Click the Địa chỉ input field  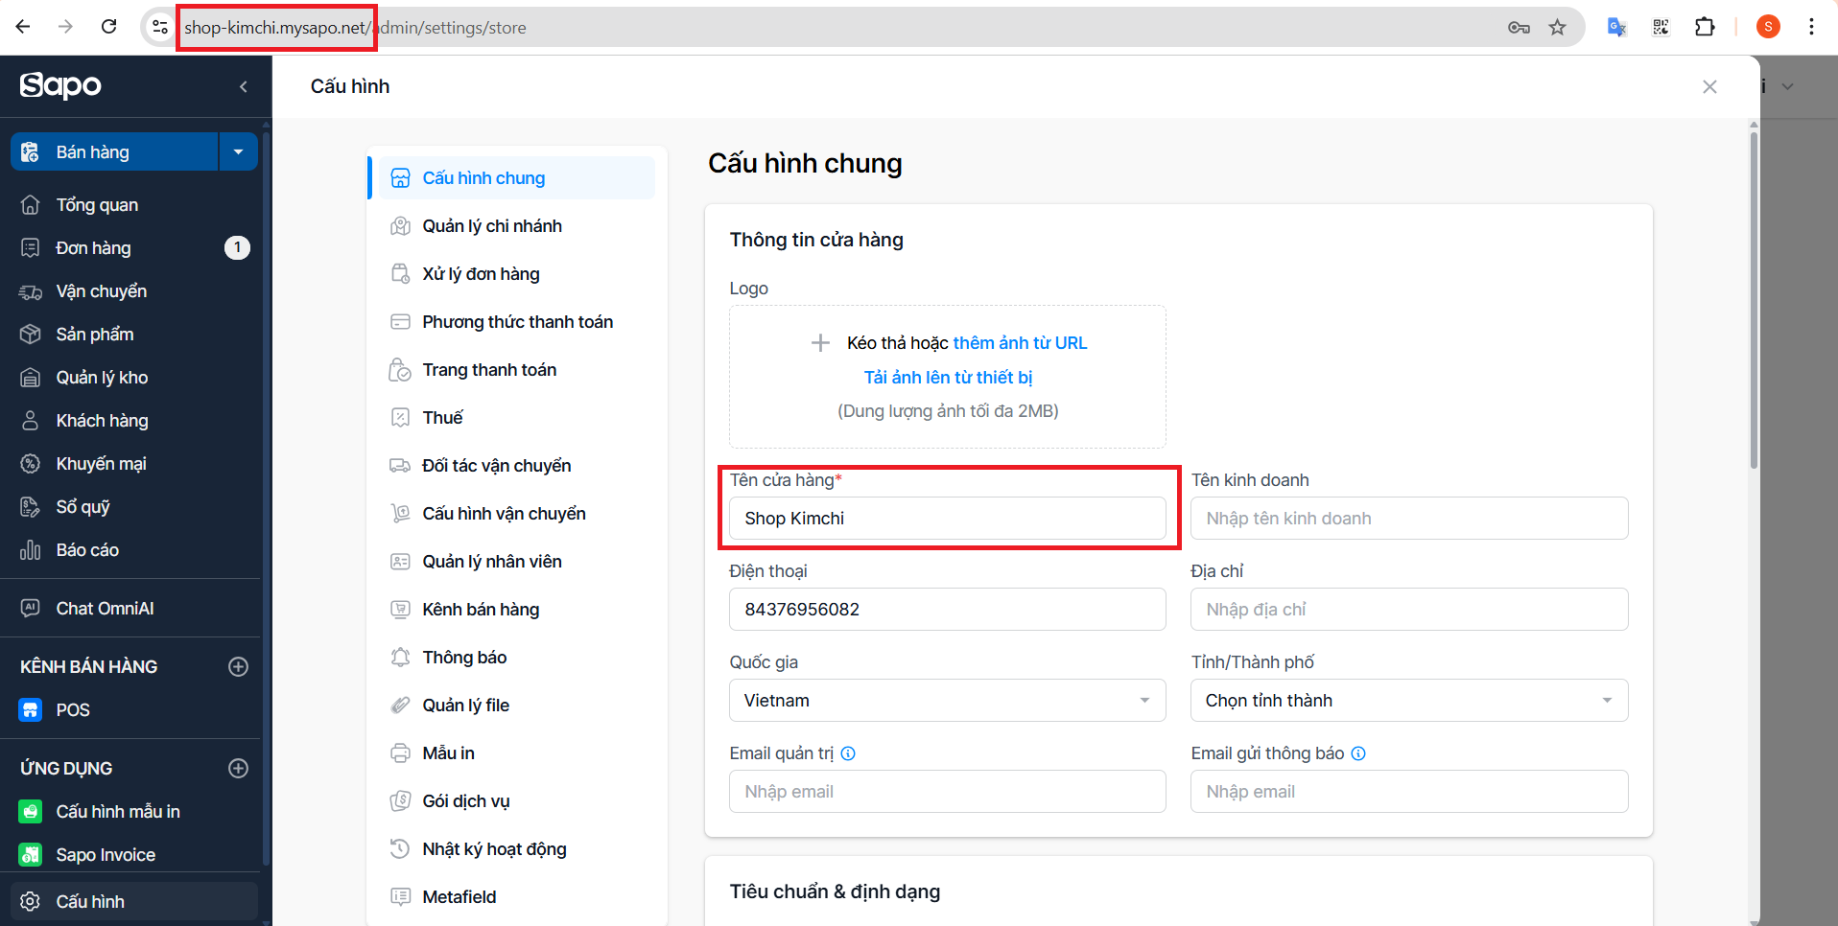coord(1409,610)
